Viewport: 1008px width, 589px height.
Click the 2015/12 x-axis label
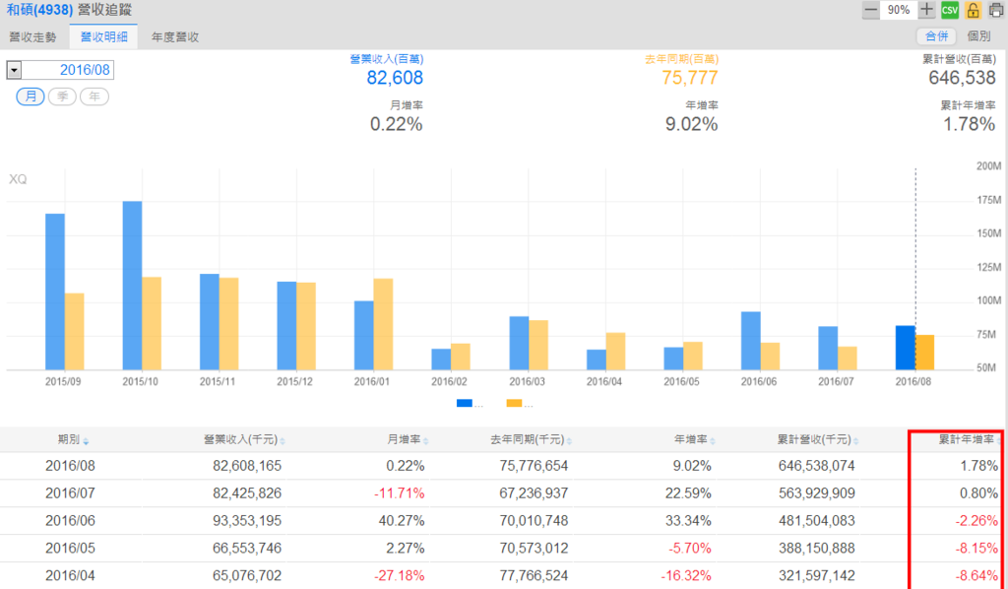294,381
